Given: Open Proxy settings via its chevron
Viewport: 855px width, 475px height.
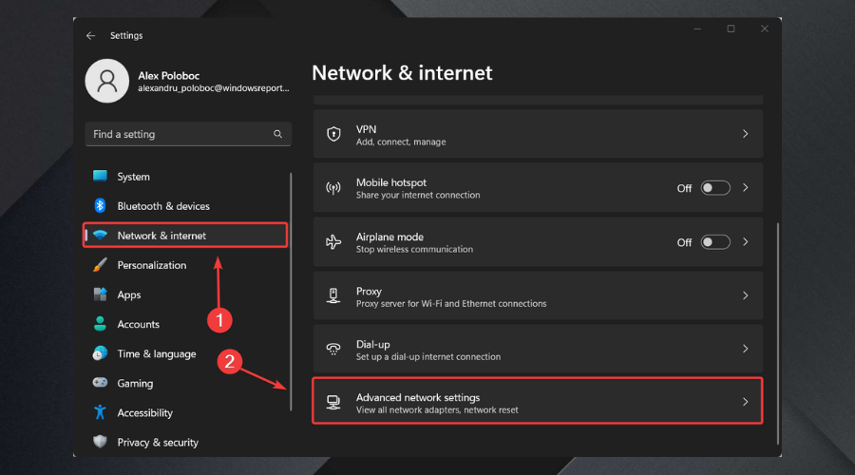Looking at the screenshot, I should [x=746, y=296].
